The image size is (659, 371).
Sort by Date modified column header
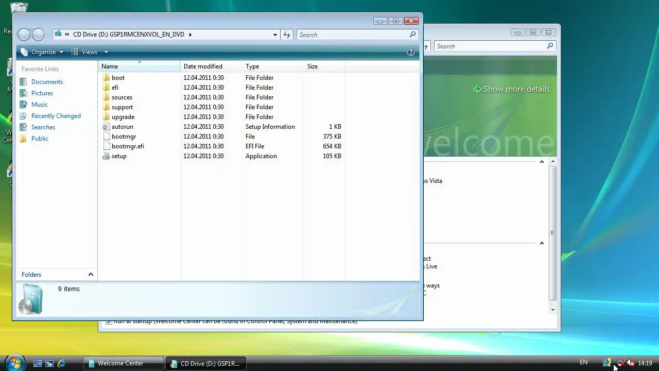tap(211, 66)
